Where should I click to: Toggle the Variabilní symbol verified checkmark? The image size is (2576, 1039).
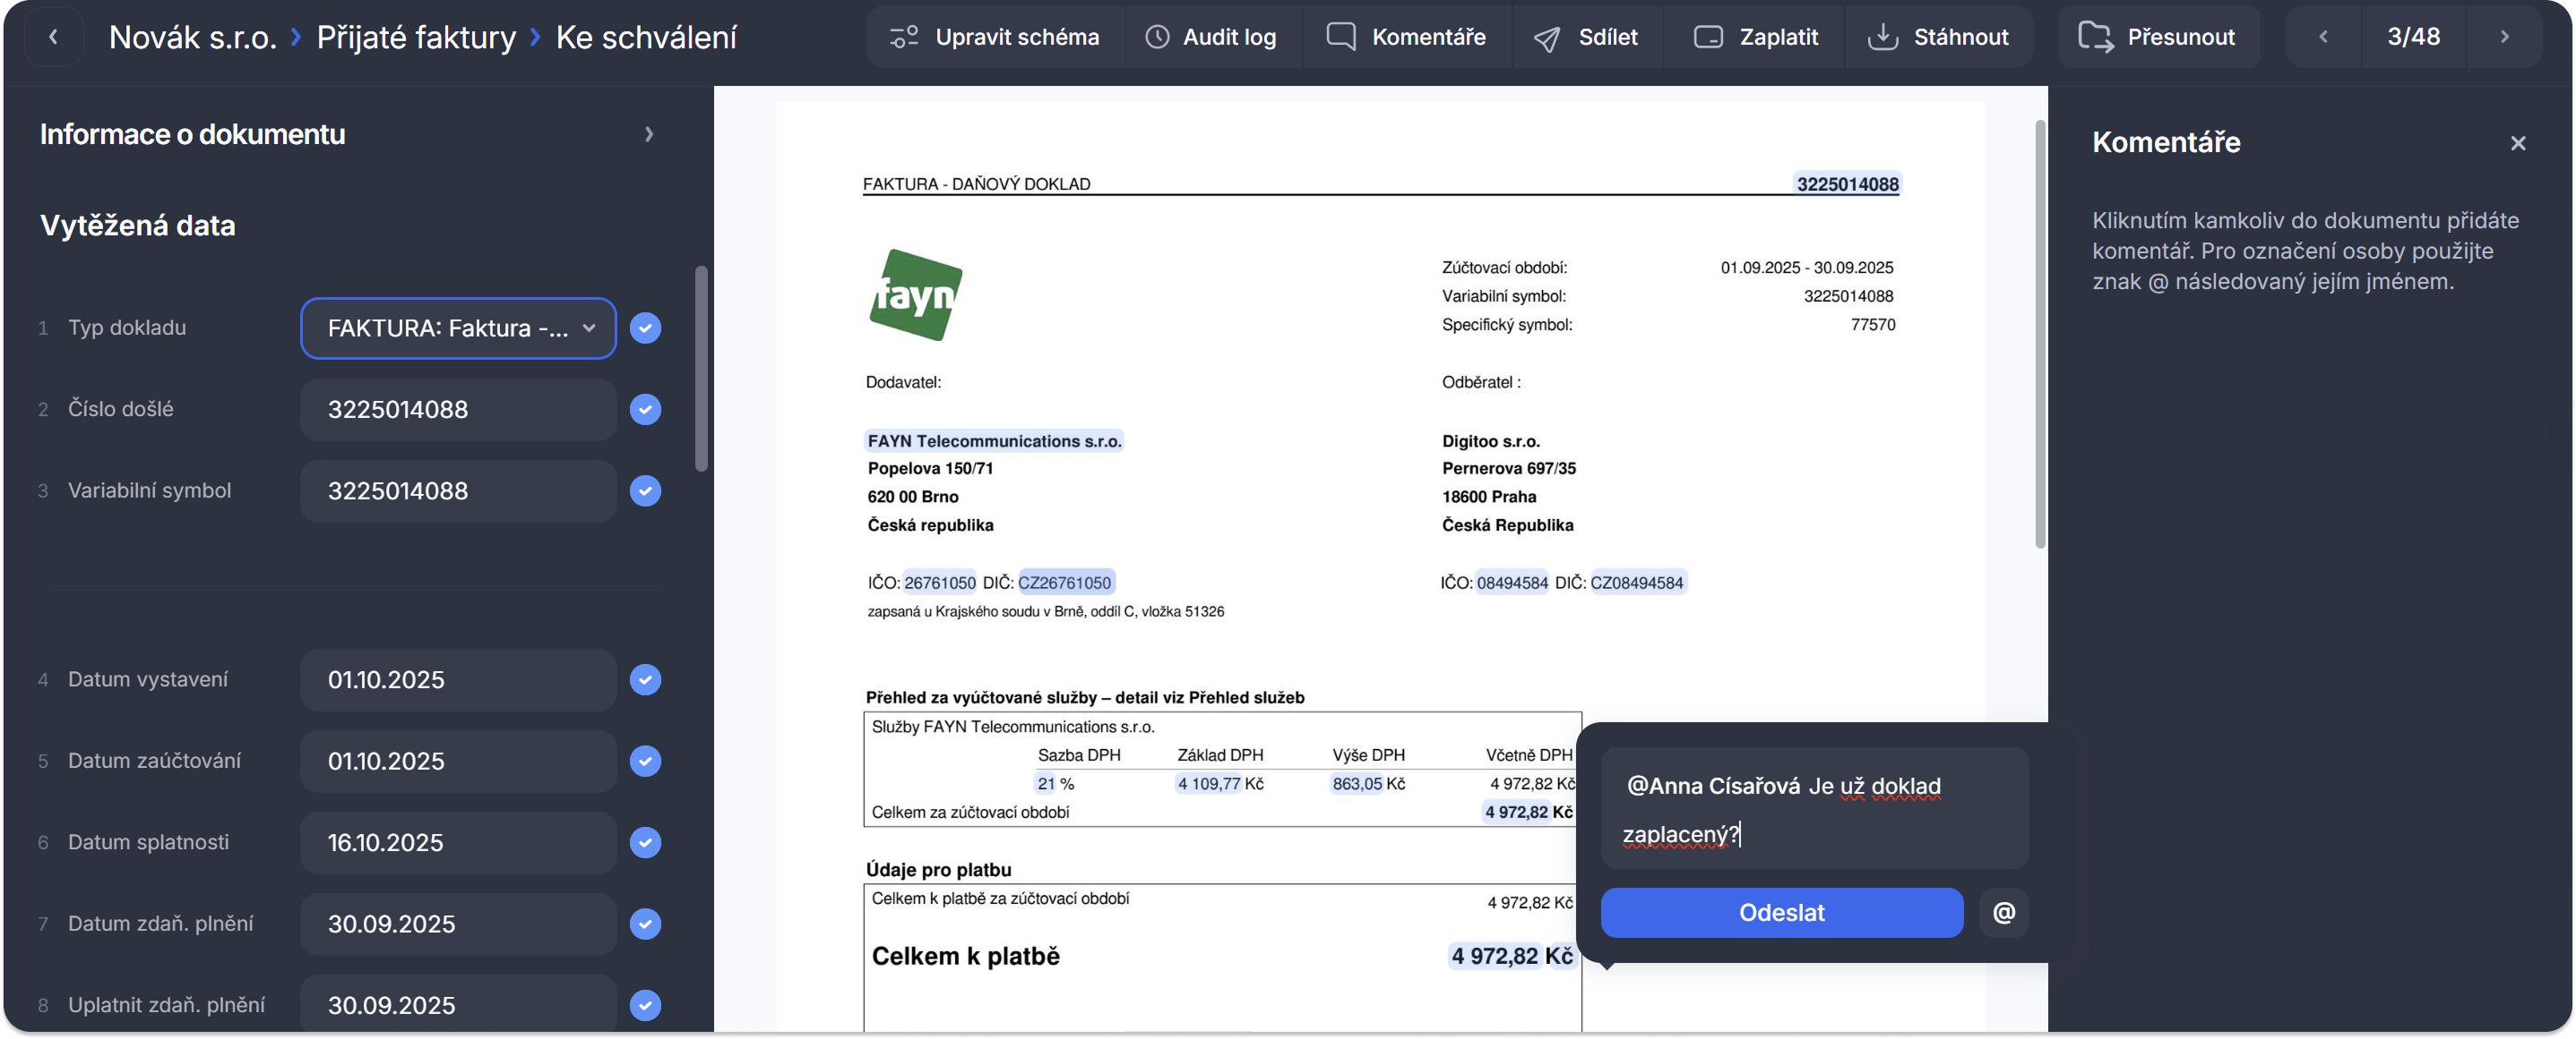[645, 490]
